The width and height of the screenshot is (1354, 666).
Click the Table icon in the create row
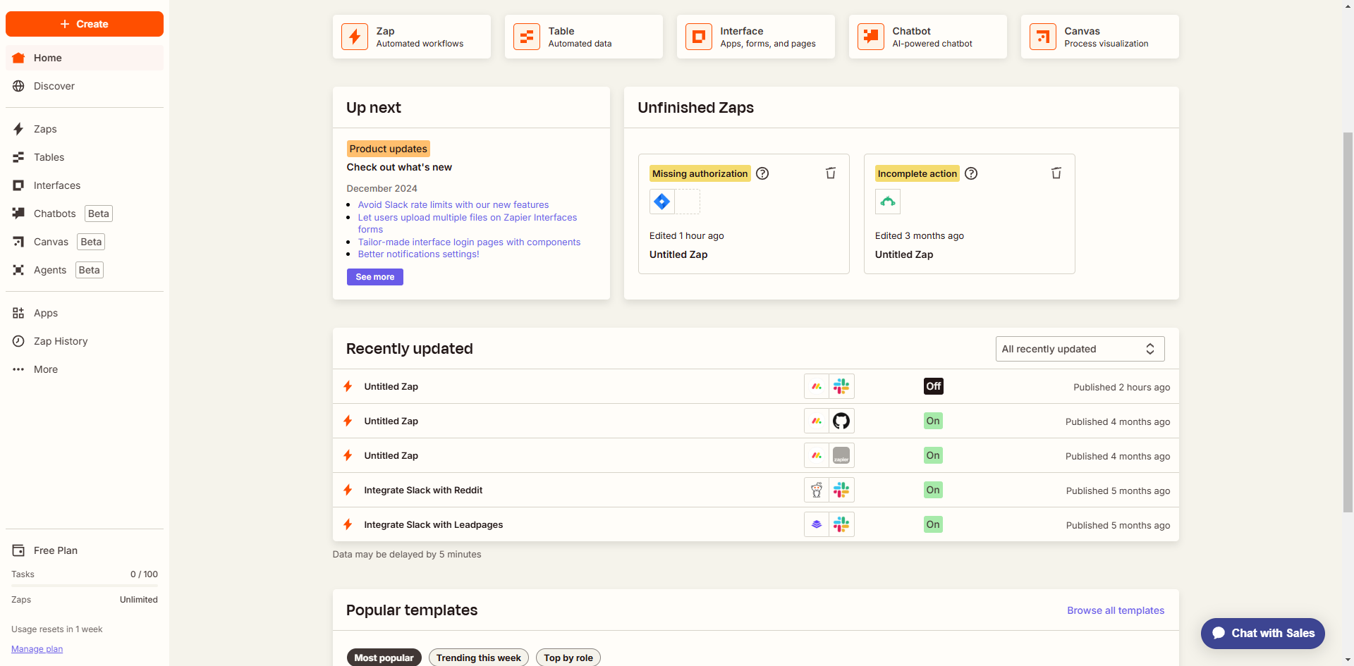(527, 37)
